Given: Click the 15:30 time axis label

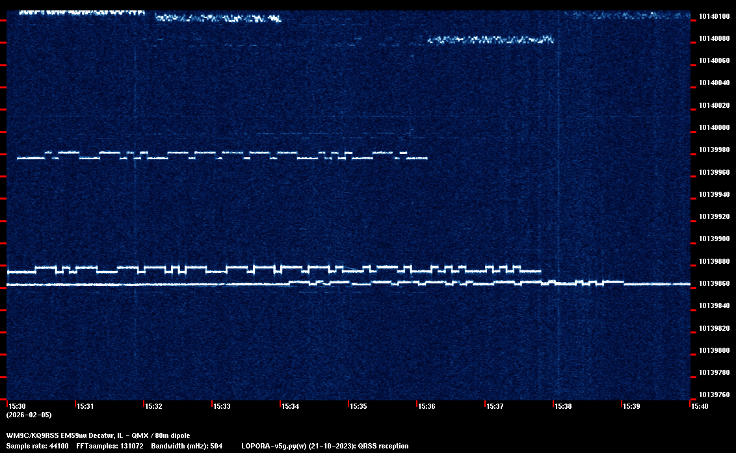Looking at the screenshot, I should click(x=17, y=406).
